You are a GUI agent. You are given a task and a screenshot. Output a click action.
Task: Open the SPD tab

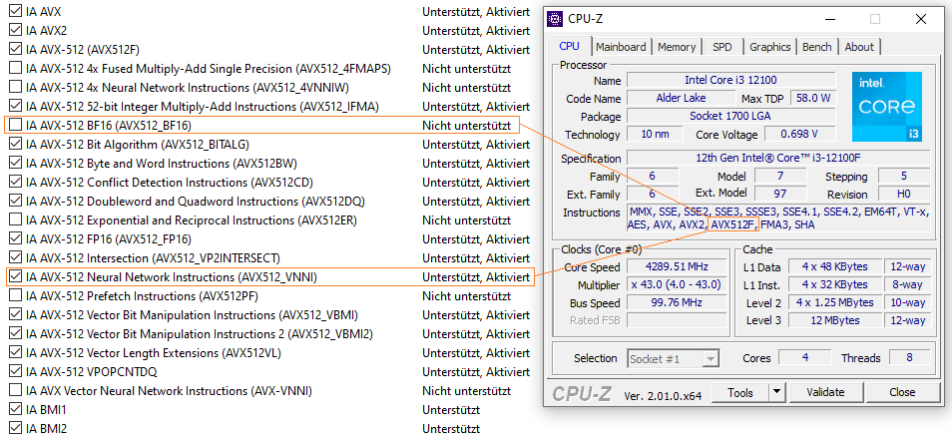coord(721,47)
